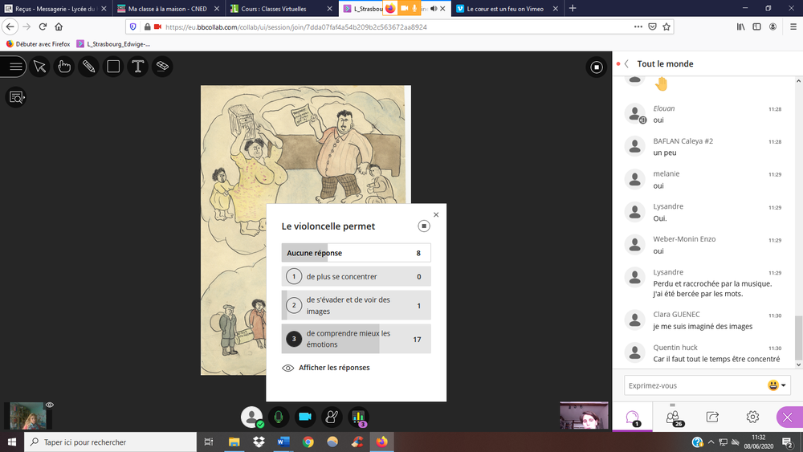Go to Firefox home page

(59, 26)
